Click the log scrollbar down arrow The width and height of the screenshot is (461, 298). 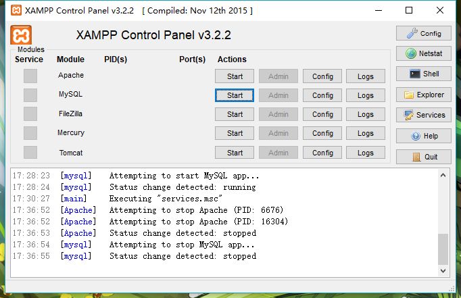click(443, 271)
